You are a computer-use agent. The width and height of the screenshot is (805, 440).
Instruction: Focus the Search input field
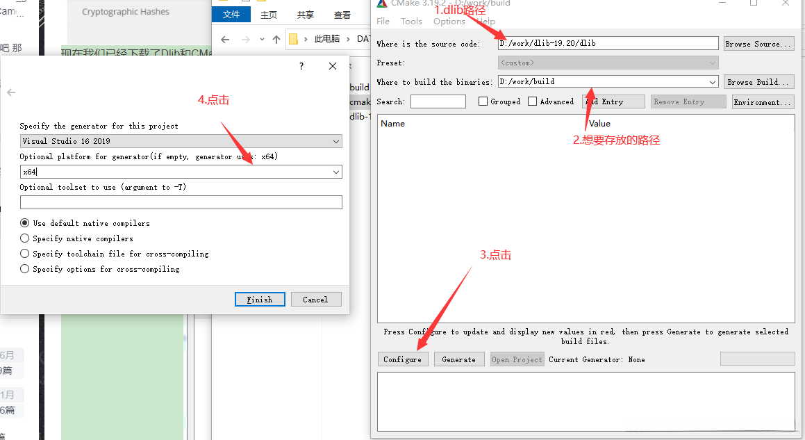click(x=438, y=101)
